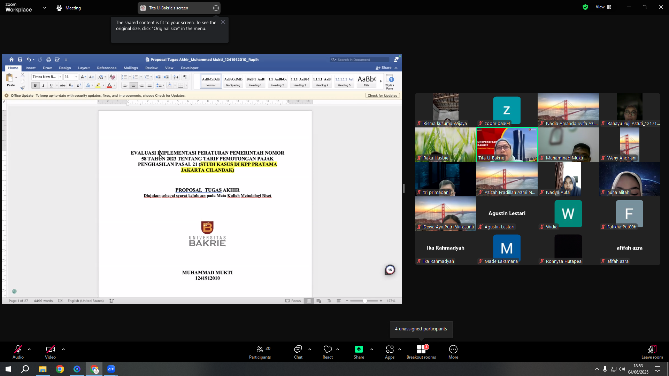The width and height of the screenshot is (669, 376).
Task: Click Check for Updates button
Action: coord(382,95)
